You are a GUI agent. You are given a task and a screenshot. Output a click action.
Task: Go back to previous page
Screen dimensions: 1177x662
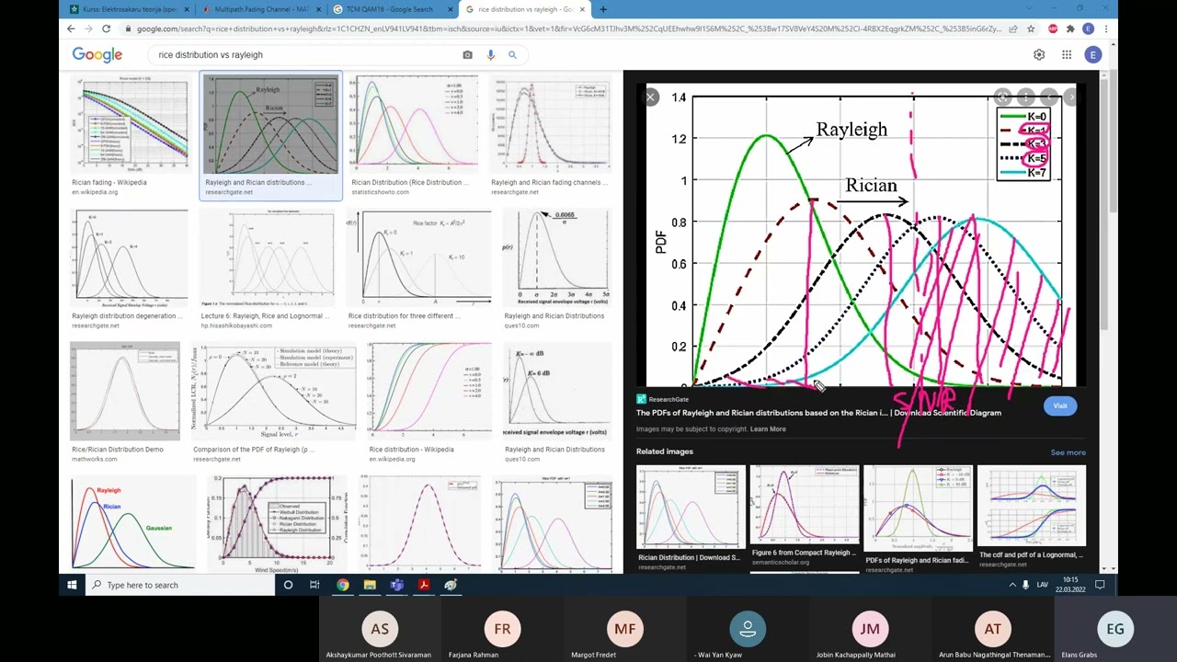click(x=71, y=29)
